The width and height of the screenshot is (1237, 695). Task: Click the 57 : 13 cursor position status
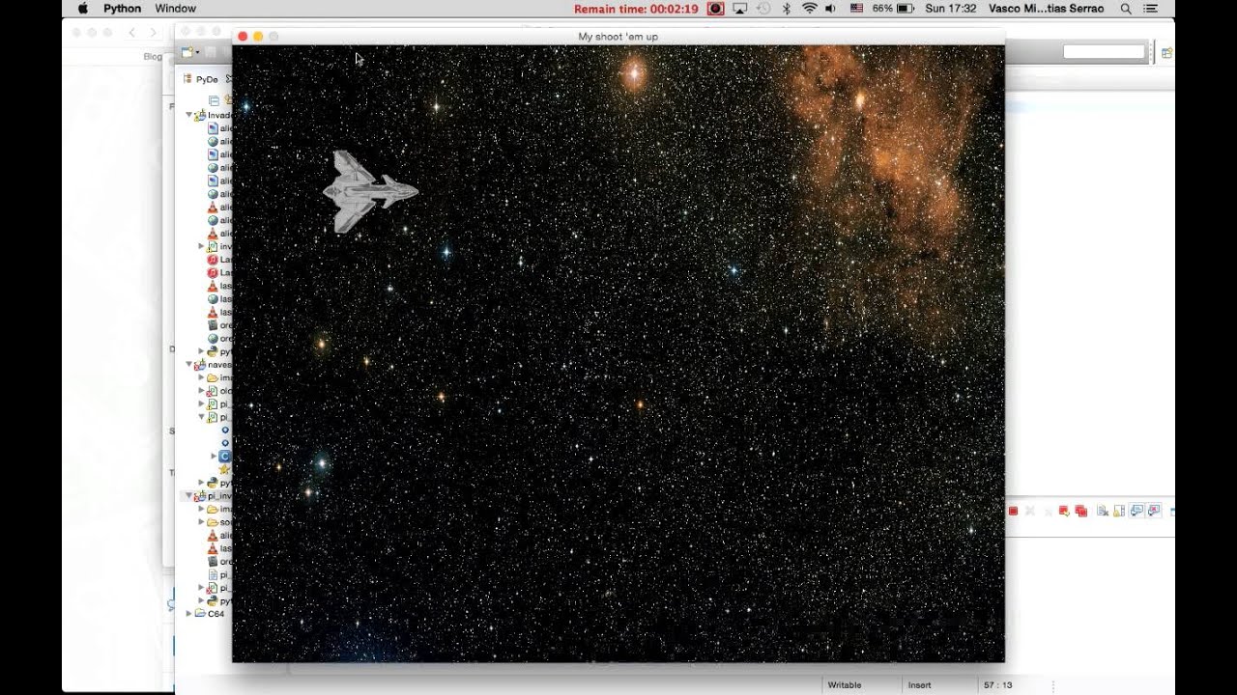coord(998,685)
